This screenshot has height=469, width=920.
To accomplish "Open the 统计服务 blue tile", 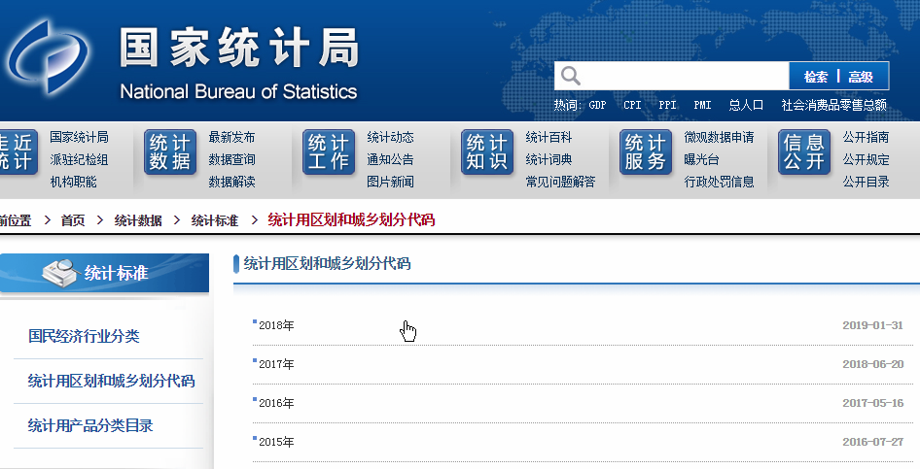I will tap(646, 152).
